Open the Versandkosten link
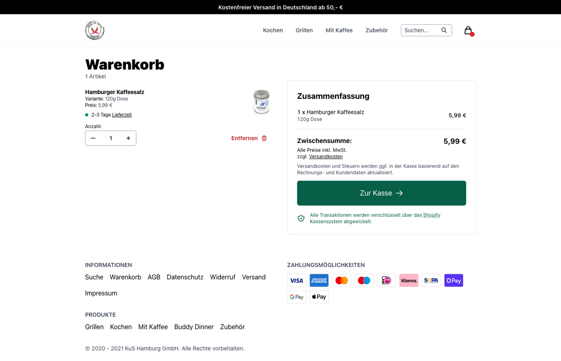The image size is (561, 361). [325, 157]
